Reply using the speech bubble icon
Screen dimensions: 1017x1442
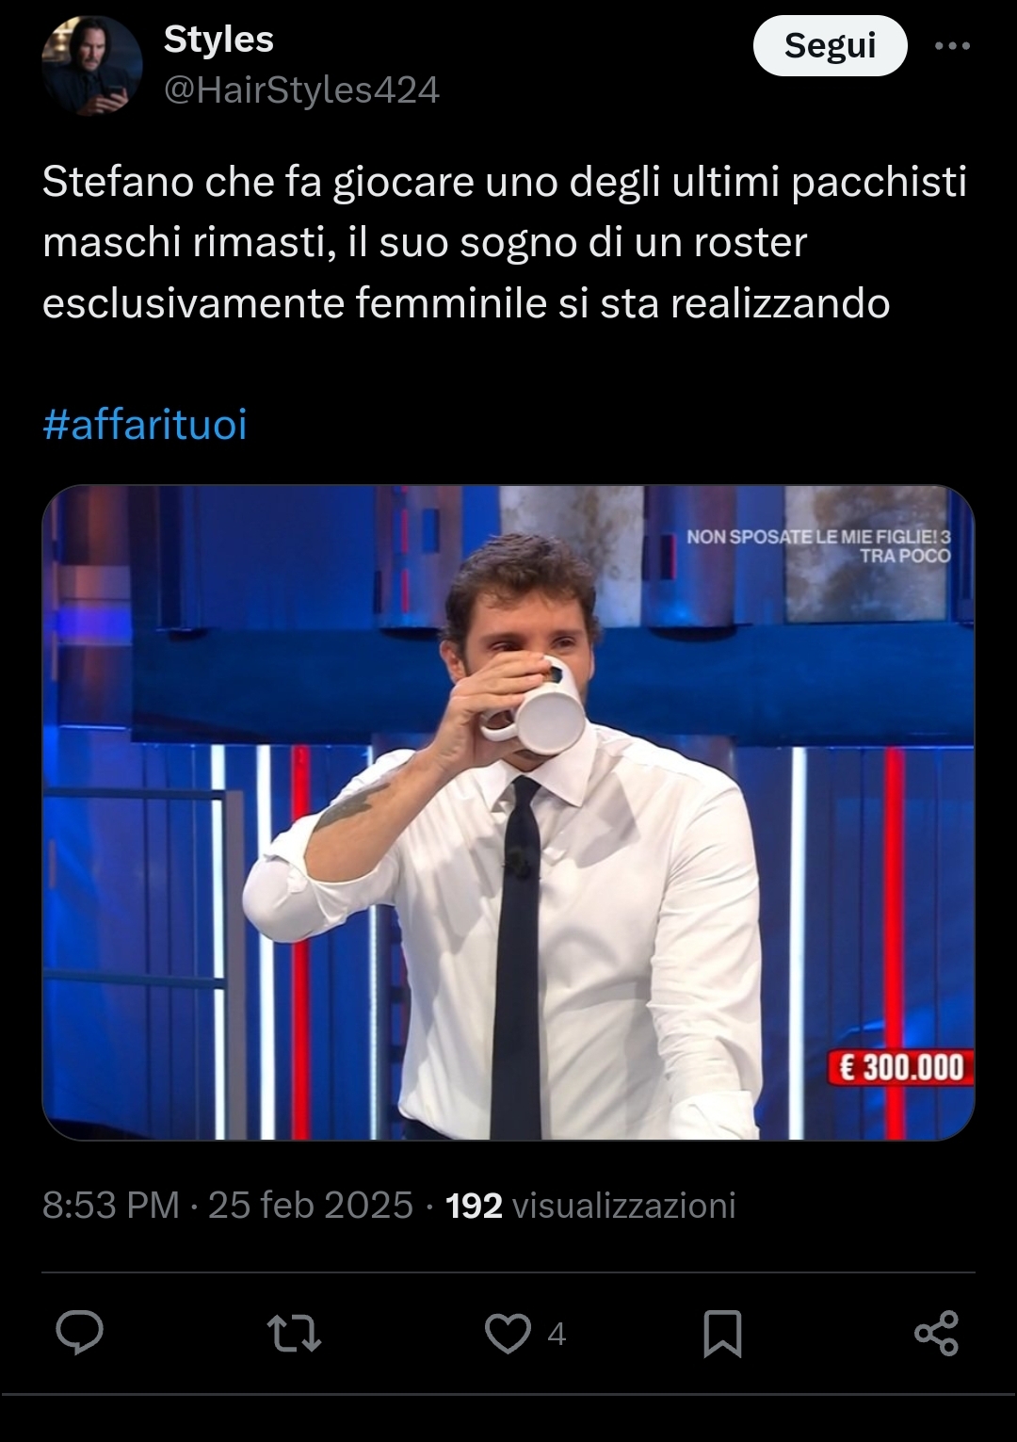(x=80, y=1333)
